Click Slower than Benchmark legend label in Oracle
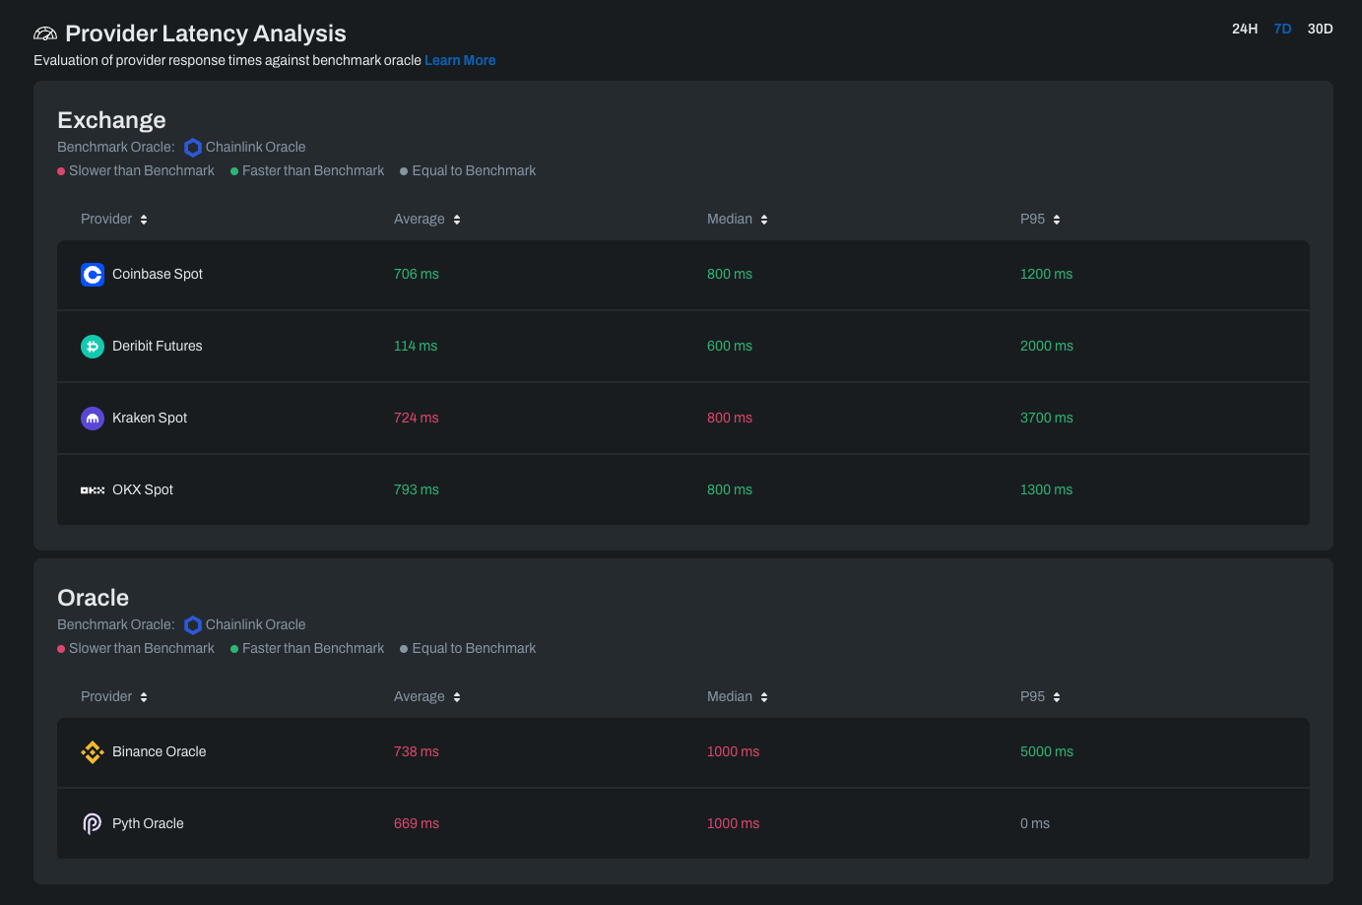1362x905 pixels. [x=142, y=648]
